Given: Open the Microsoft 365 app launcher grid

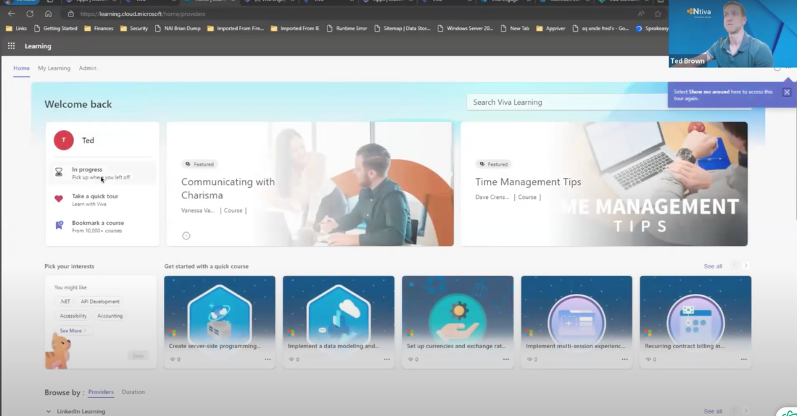Looking at the screenshot, I should [11, 46].
